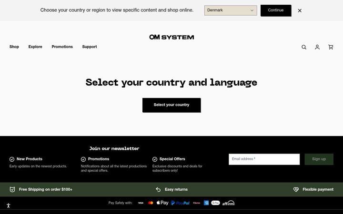Click the American Express logo

pyautogui.click(x=206, y=203)
